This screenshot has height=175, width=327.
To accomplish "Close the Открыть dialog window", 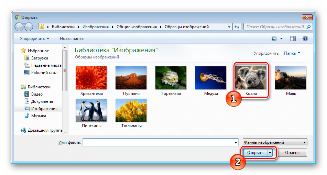I will tap(307, 17).
